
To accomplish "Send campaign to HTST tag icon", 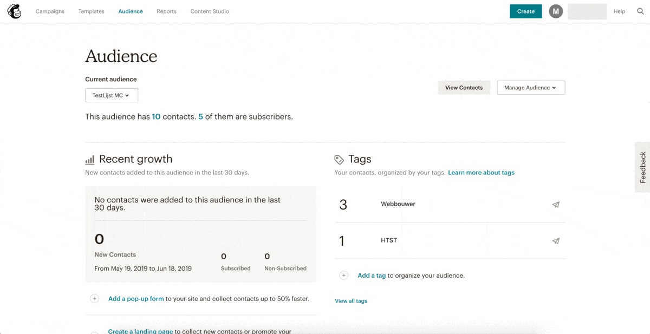I will pyautogui.click(x=556, y=241).
